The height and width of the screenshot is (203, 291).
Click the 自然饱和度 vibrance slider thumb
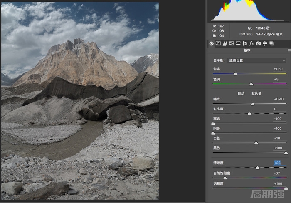tap(225, 178)
